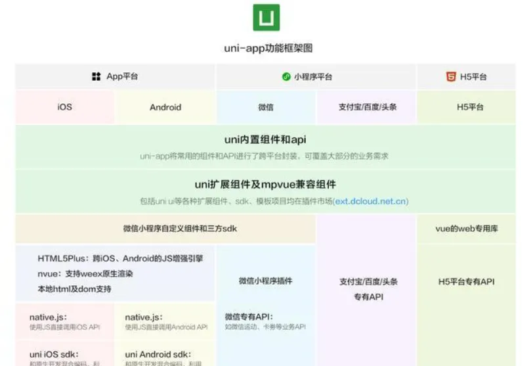Click the 'H5平台专有API' text
The height and width of the screenshot is (366, 527).
point(467,282)
